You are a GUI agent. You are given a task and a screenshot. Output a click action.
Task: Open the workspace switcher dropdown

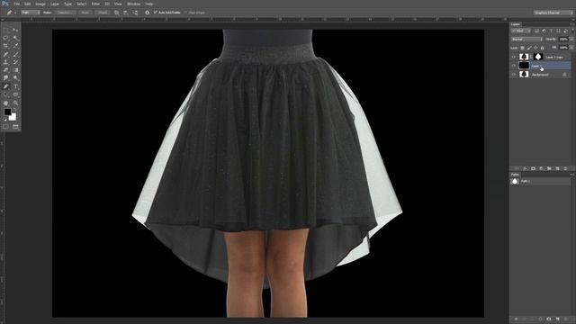[x=553, y=13]
